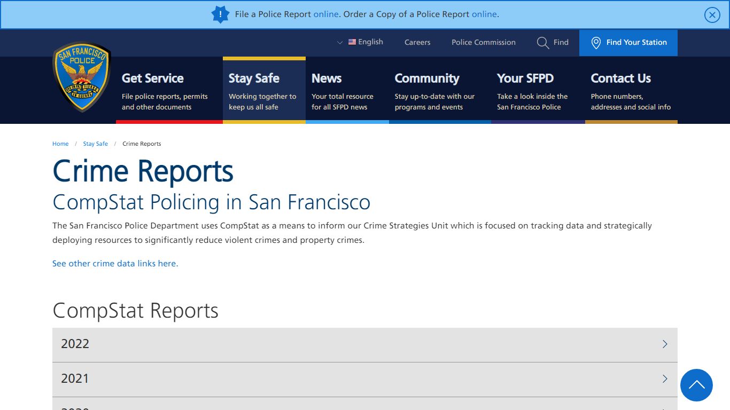The height and width of the screenshot is (410, 730).
Task: Open the Community menu
Action: (x=440, y=90)
